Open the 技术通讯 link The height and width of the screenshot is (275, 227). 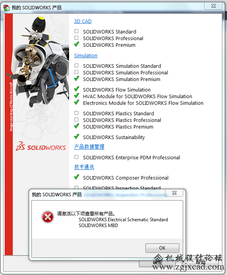coord(84,167)
